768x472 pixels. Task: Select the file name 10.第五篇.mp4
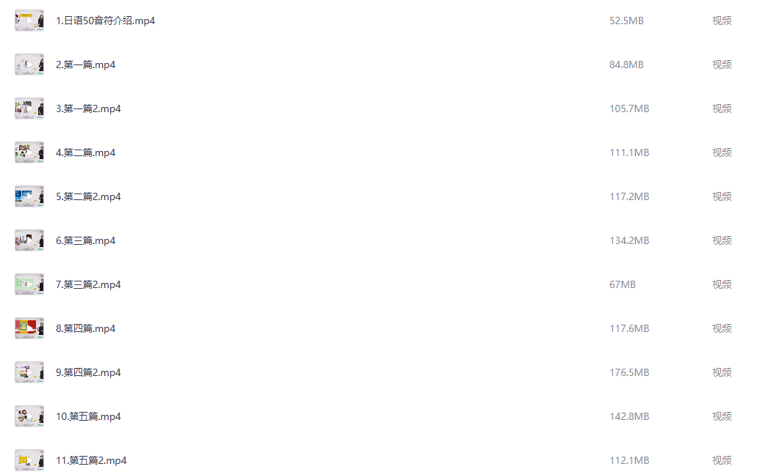point(88,417)
